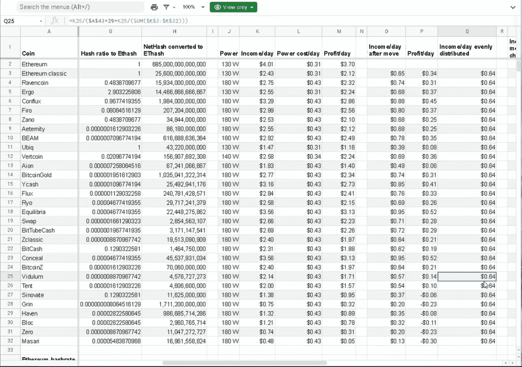The width and height of the screenshot is (522, 367).
Task: Select column H header
Action: click(174, 31)
